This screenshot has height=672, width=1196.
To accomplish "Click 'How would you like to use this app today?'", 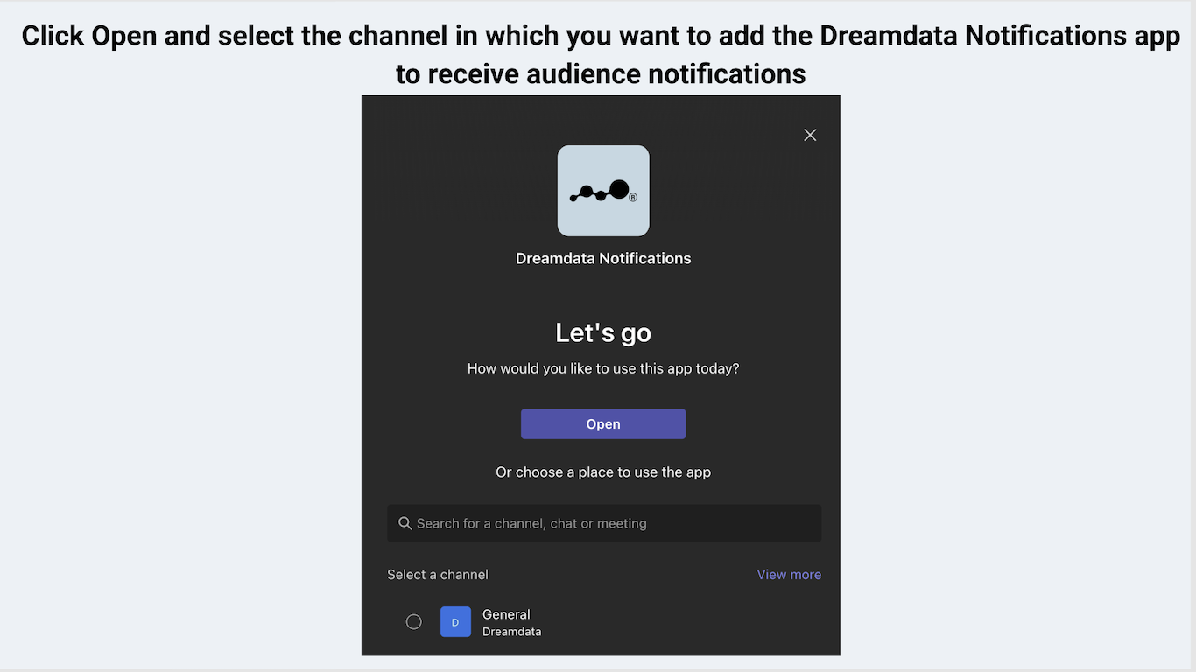I will pyautogui.click(x=603, y=368).
